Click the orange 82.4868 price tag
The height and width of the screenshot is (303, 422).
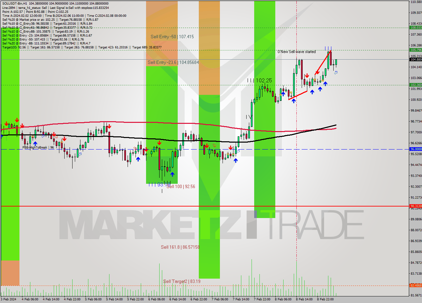tap(416, 285)
